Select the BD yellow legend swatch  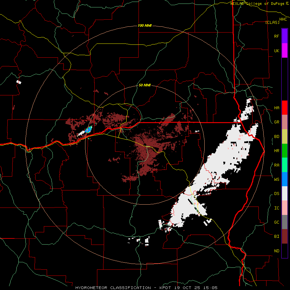point(285,136)
